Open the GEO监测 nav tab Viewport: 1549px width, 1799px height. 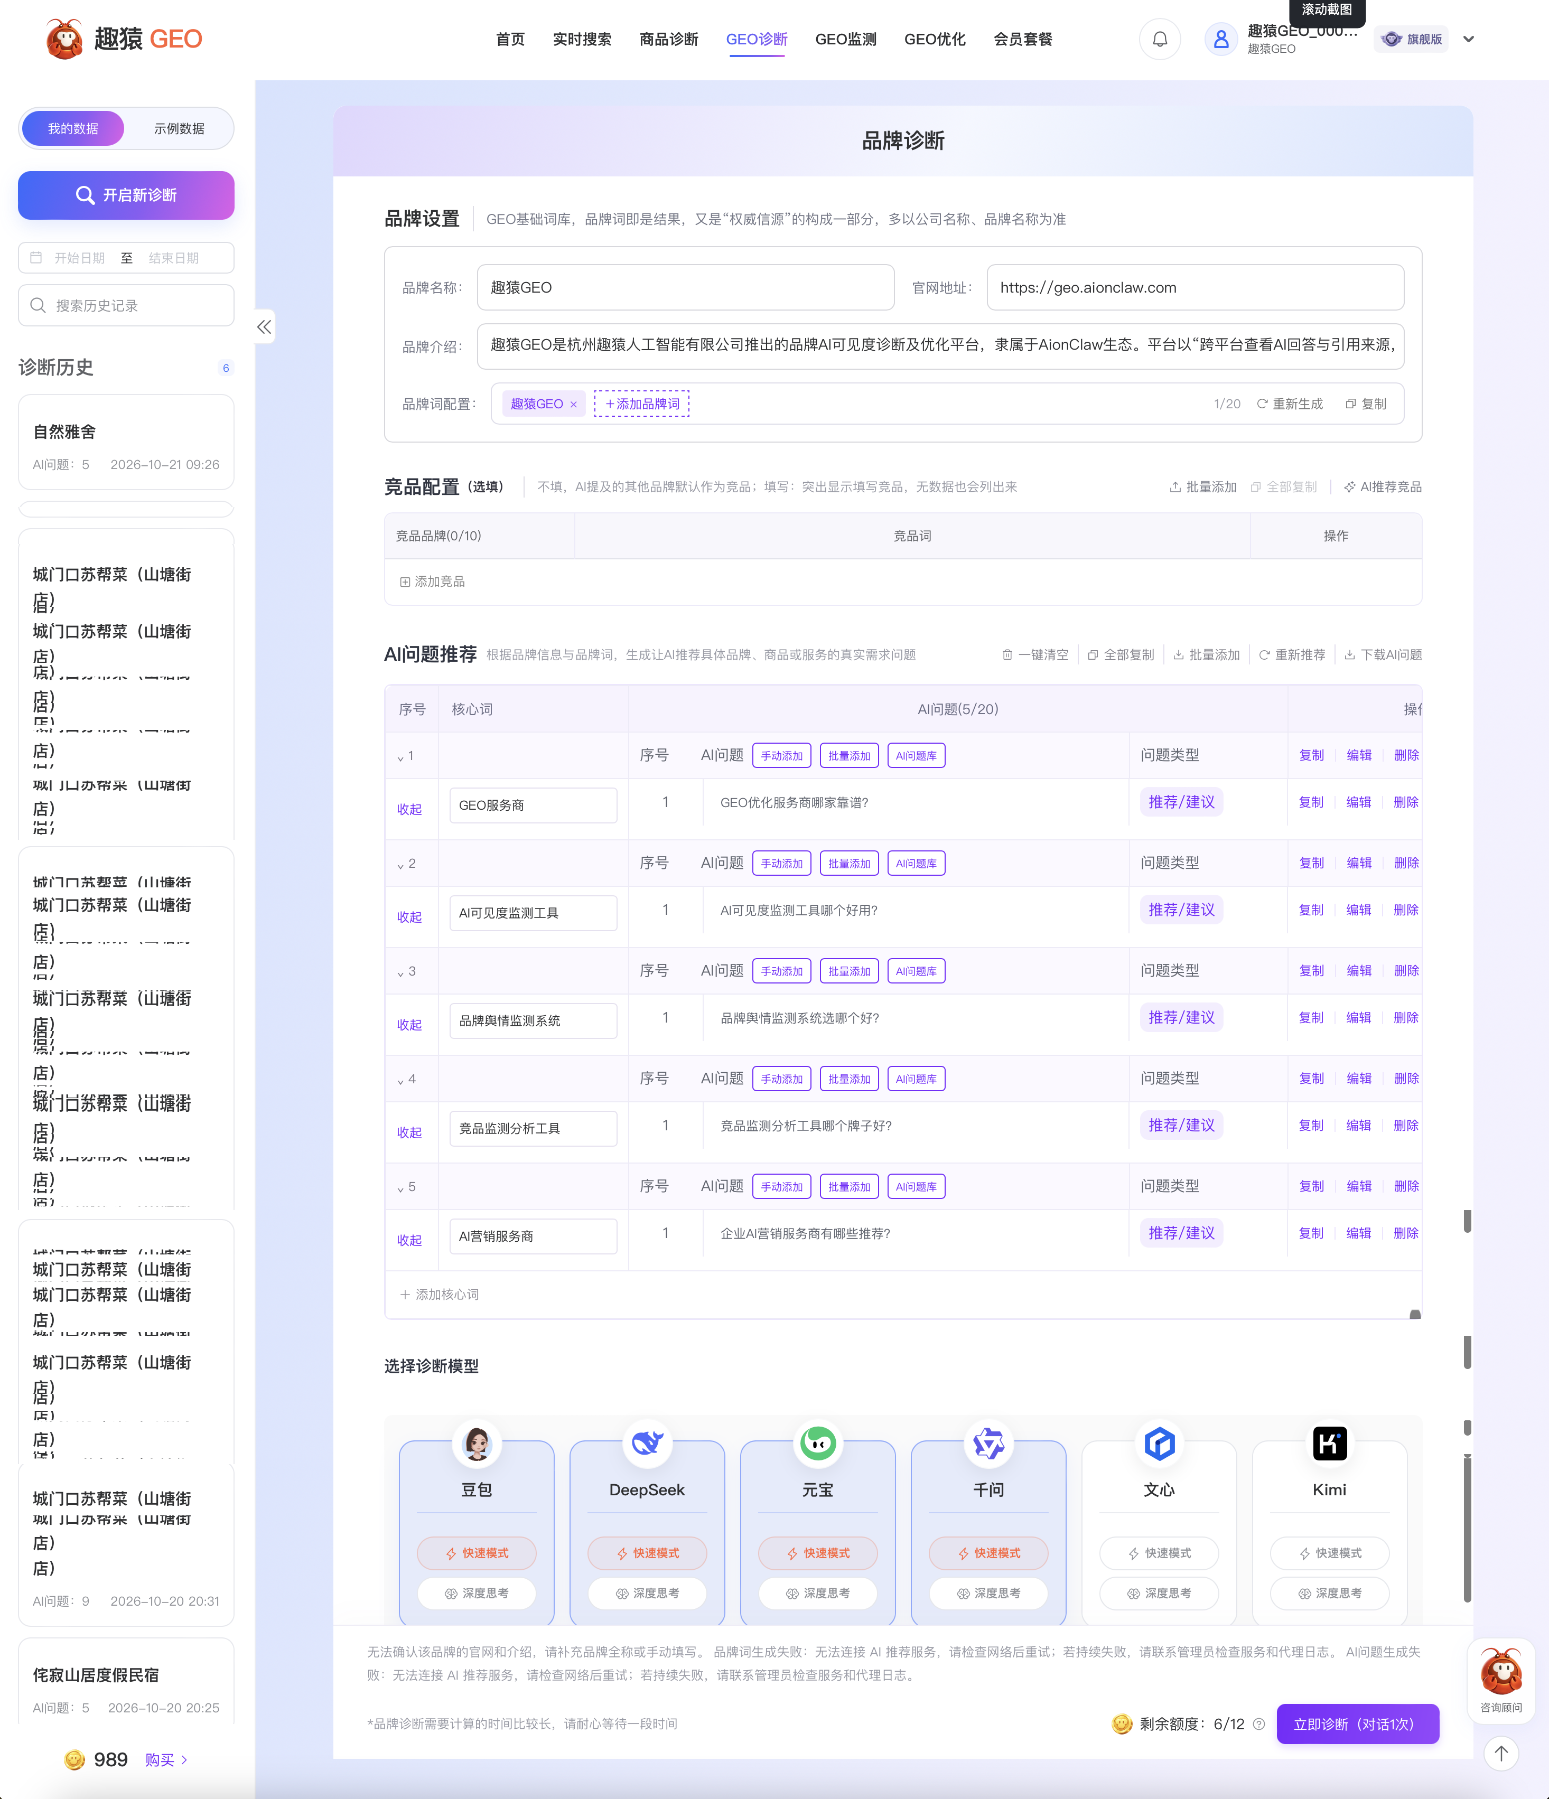846,39
